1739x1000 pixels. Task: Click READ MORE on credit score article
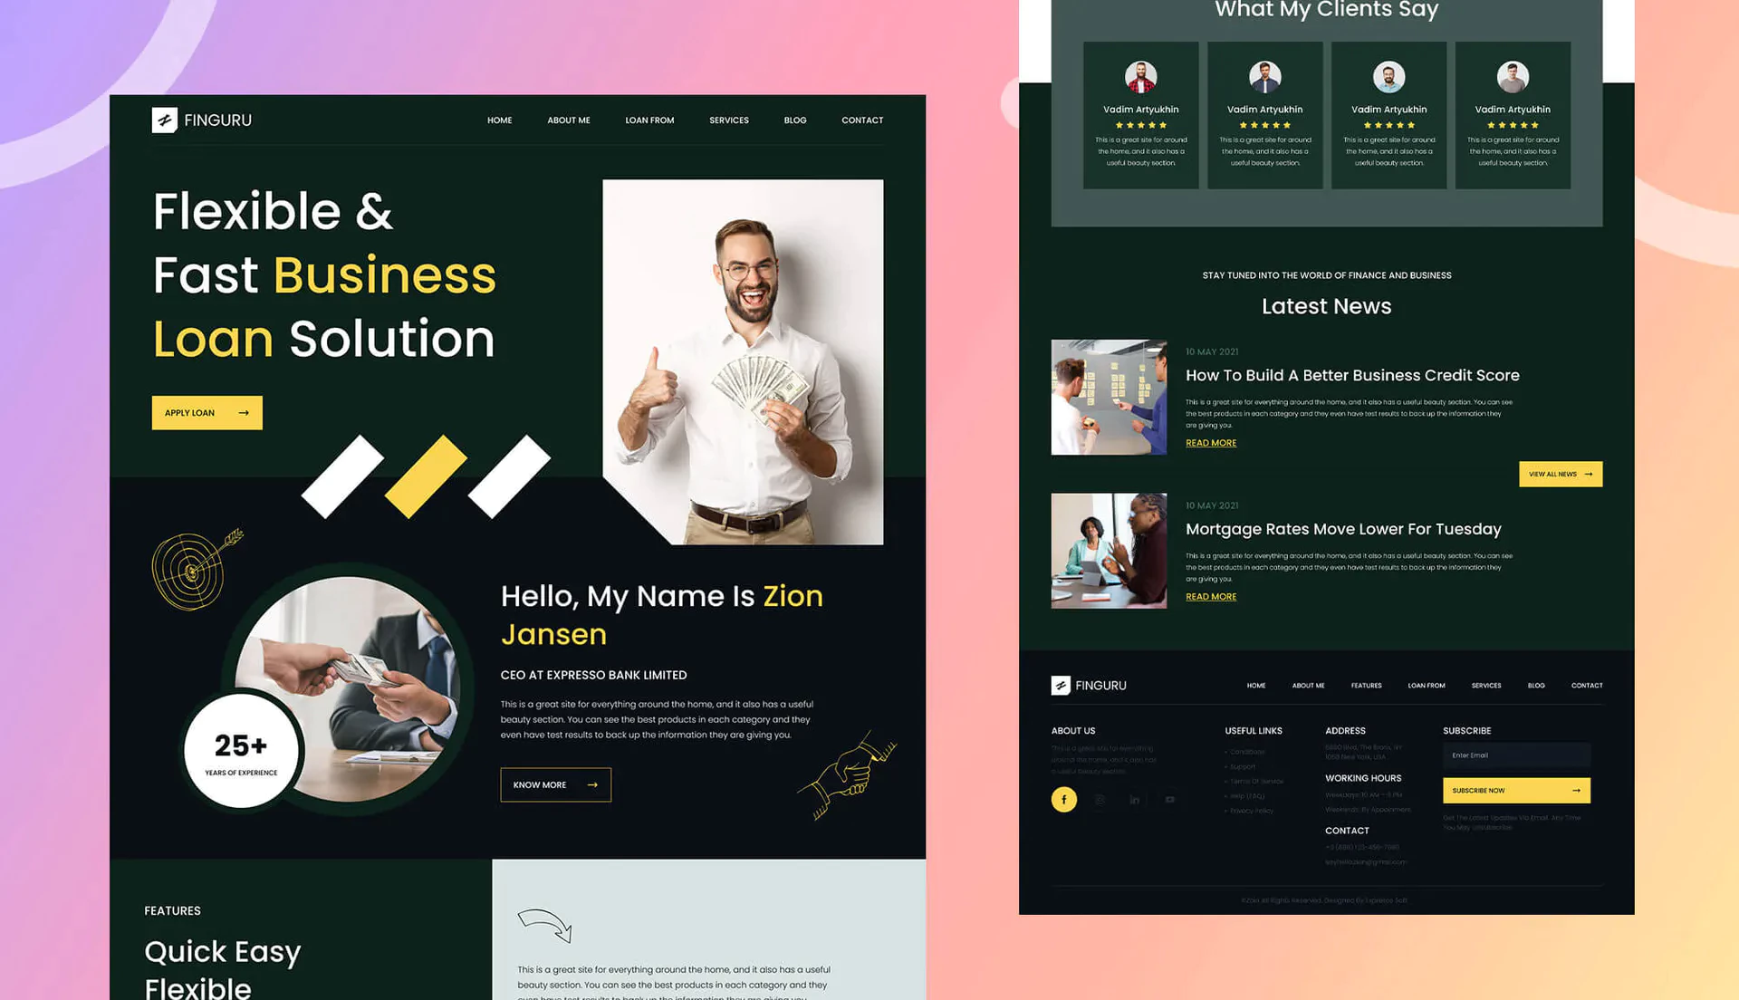1211,442
